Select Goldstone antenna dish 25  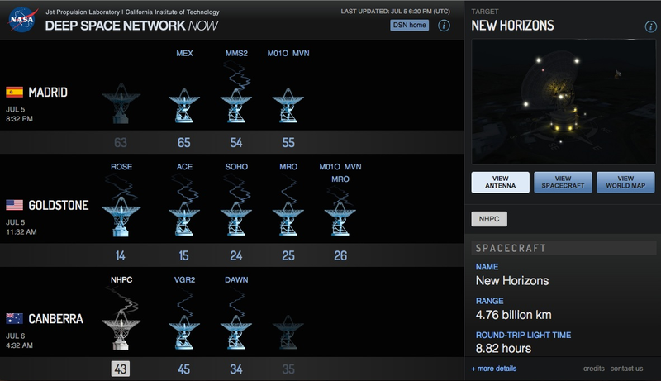(288, 218)
